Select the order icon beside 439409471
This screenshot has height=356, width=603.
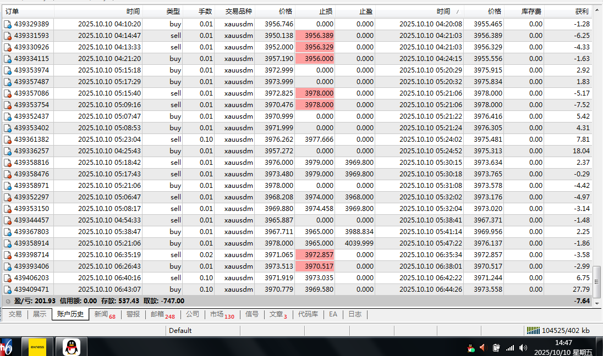tap(8, 290)
